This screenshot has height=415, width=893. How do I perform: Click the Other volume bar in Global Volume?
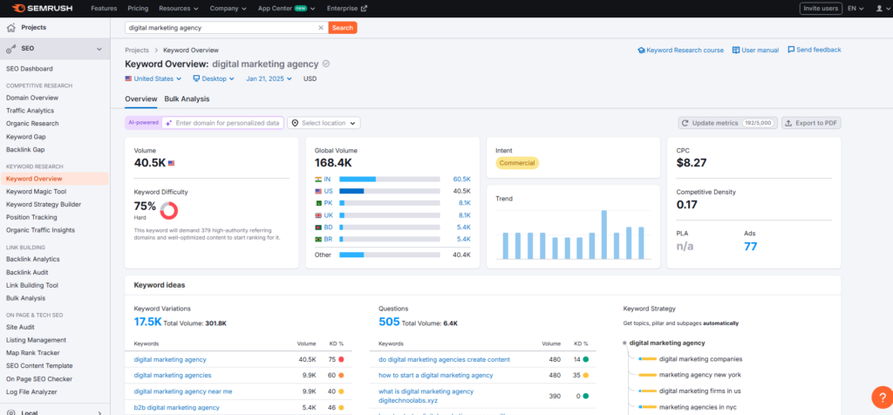(390, 255)
